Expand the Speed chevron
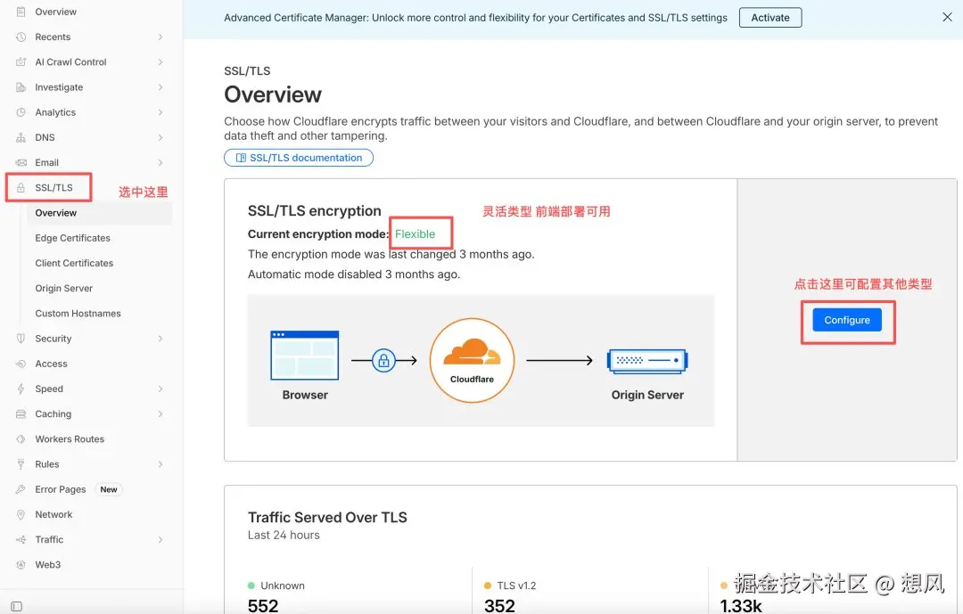Image resolution: width=963 pixels, height=614 pixels. point(160,389)
